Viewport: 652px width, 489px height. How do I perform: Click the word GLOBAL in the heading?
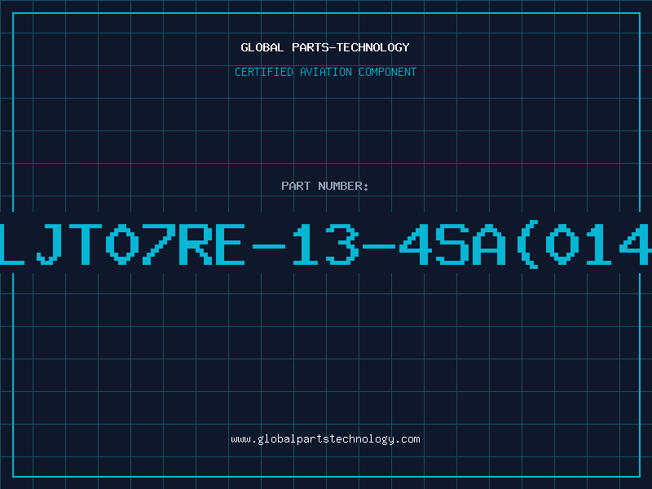click(262, 47)
